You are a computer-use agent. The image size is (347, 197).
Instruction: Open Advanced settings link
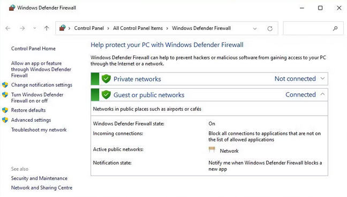click(x=31, y=120)
